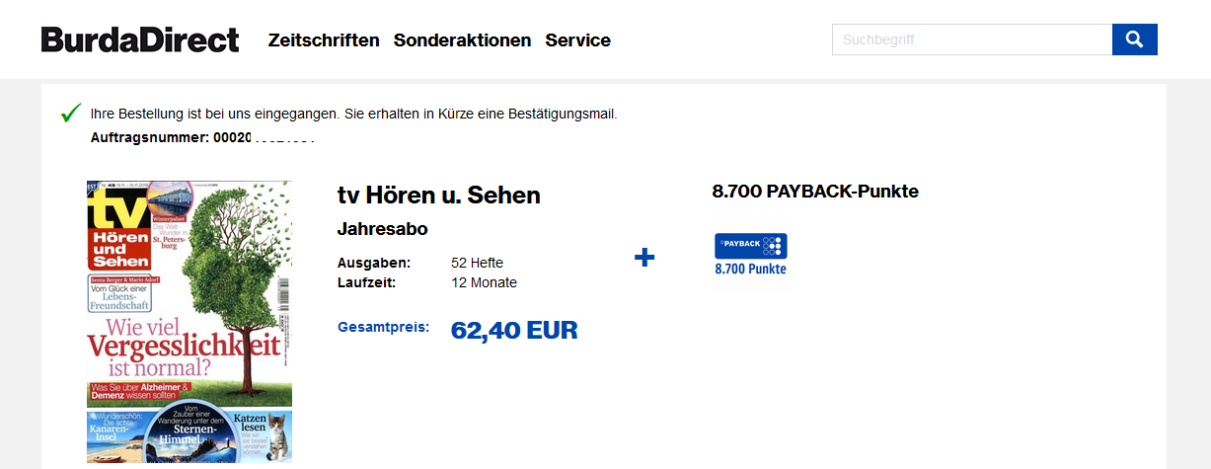Open the Service menu

[577, 40]
